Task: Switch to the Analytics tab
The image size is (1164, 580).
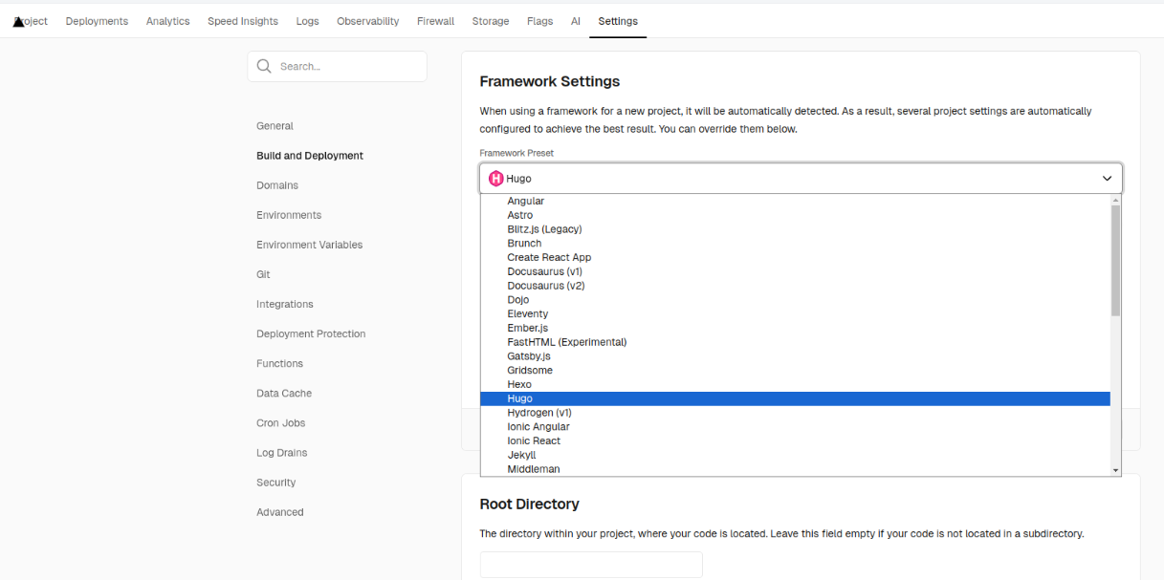Action: [x=168, y=21]
